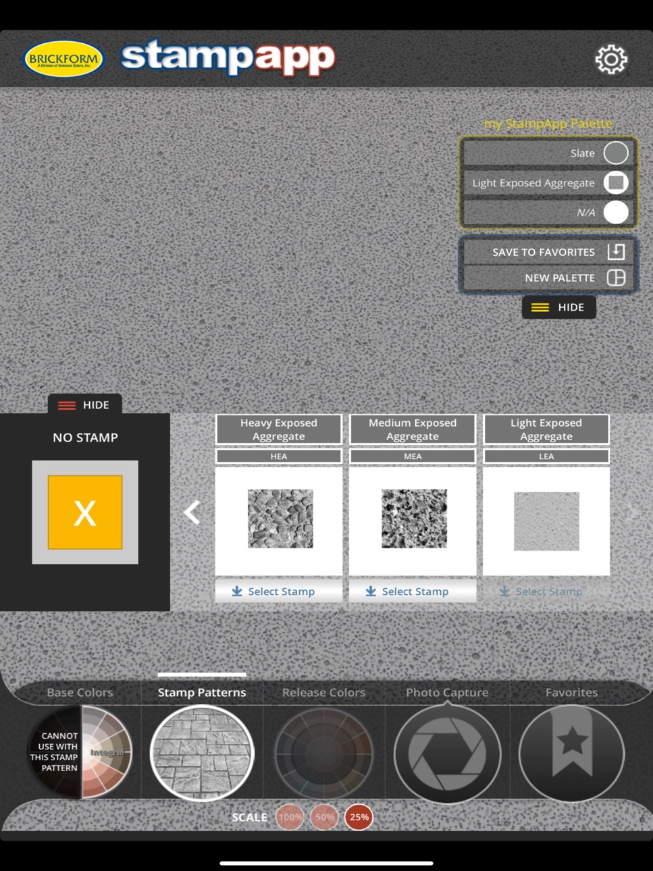
Task: Open settings with the gear icon
Action: [611, 59]
